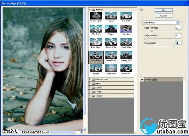
Task: Adjust the Posterization slider
Action: [174, 46]
